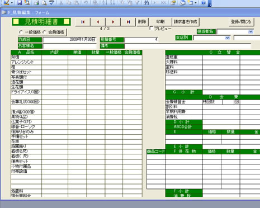Screen dimensions: 260x208
Task: Select the 一般価格 radio option
Action: coord(21,32)
